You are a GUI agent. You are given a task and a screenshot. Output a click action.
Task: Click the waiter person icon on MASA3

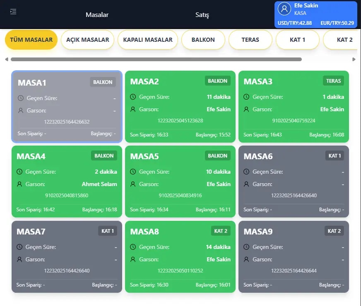pyautogui.click(x=246, y=109)
